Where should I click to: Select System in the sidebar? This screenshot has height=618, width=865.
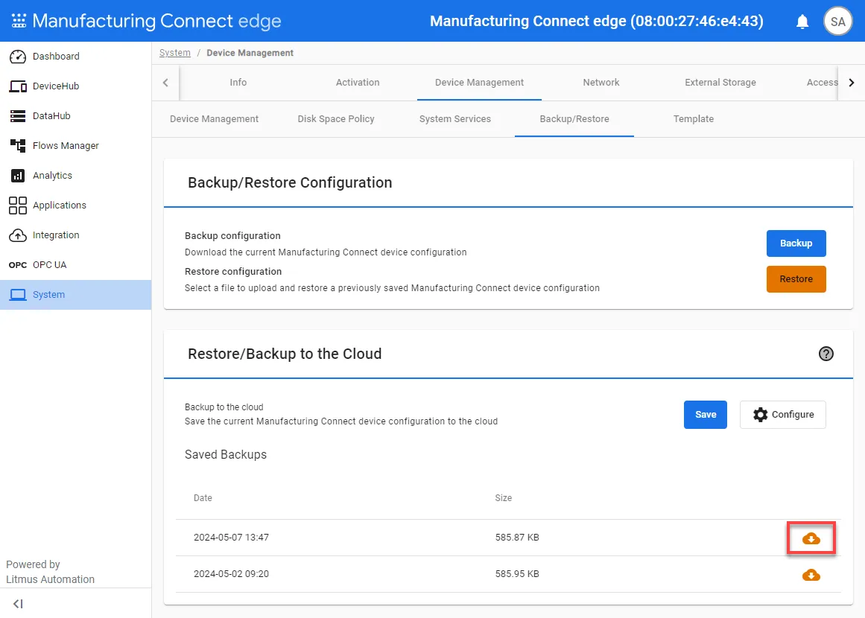point(75,294)
